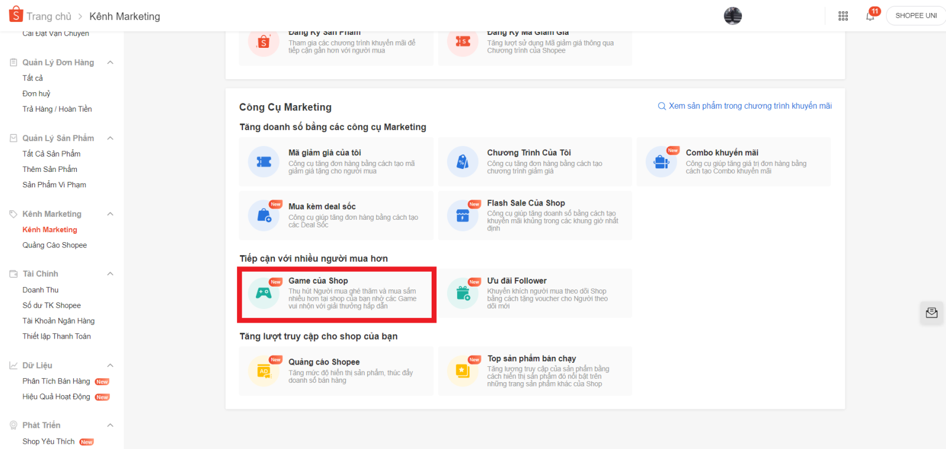
Task: Click the Flash Sale Của Shop icon
Action: coord(462,216)
